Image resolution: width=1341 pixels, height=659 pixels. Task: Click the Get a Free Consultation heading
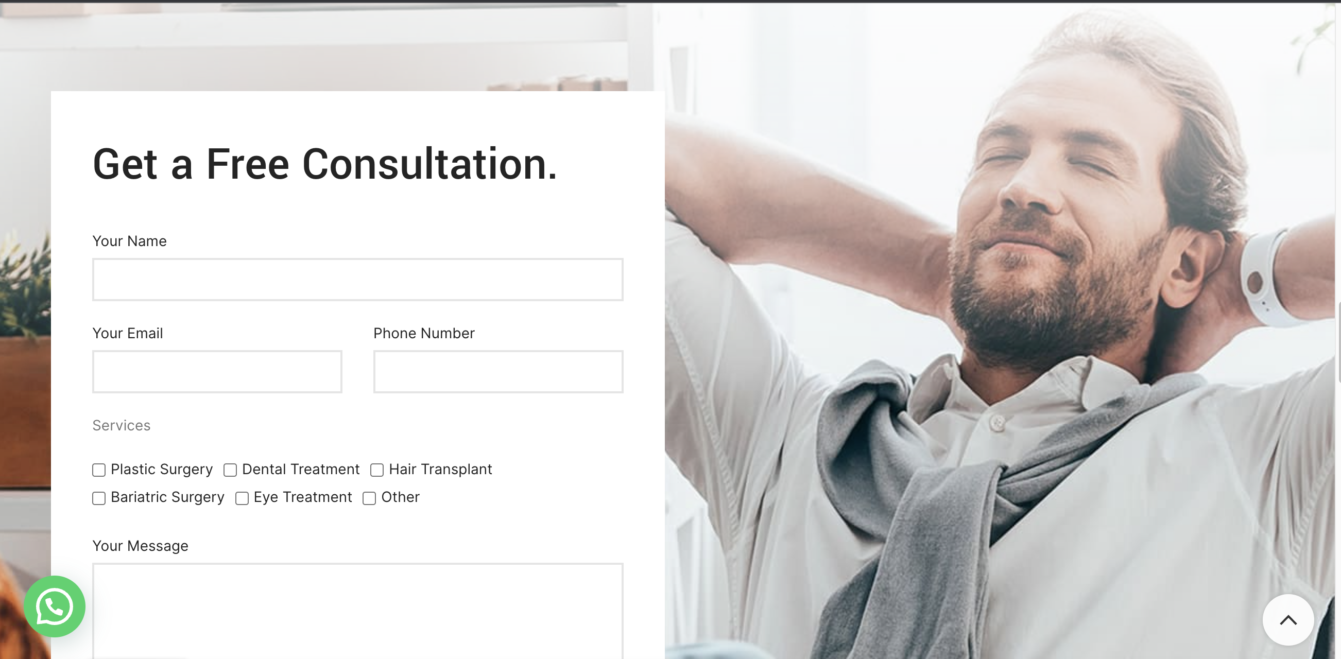coord(325,164)
